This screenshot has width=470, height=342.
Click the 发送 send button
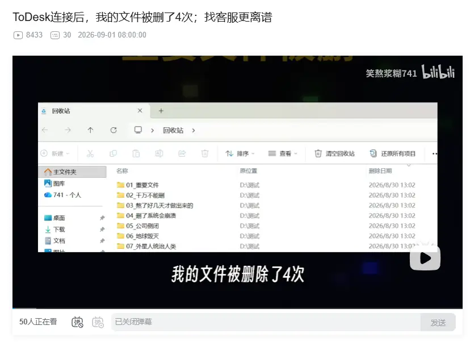click(438, 323)
